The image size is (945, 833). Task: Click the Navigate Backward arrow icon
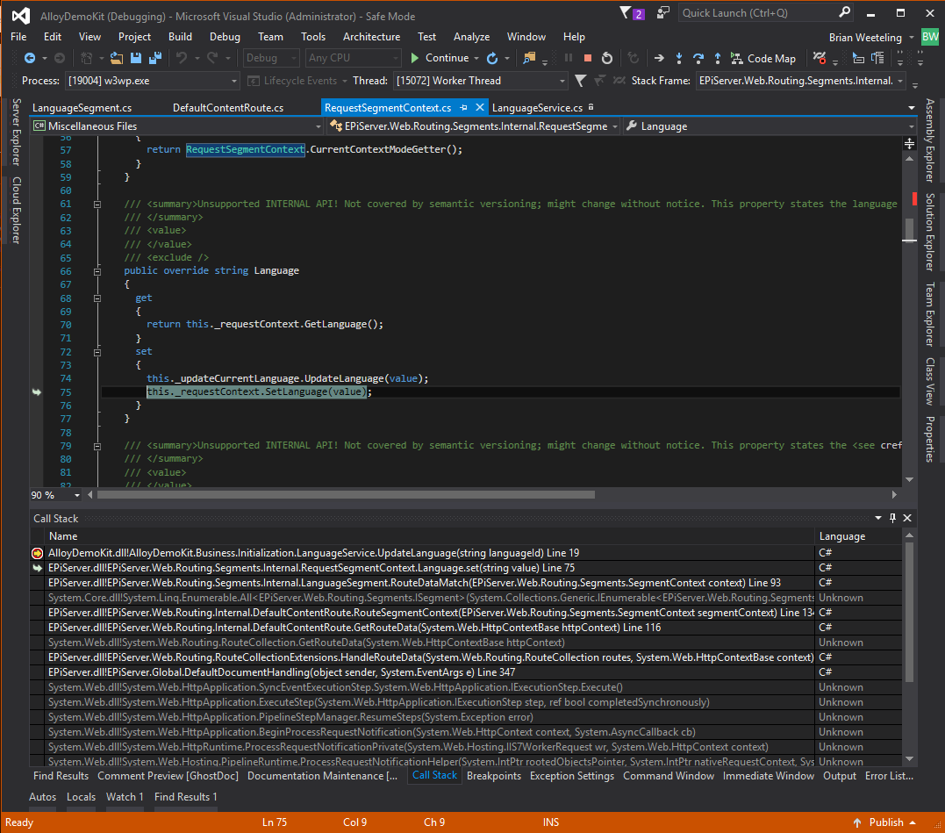[29, 58]
